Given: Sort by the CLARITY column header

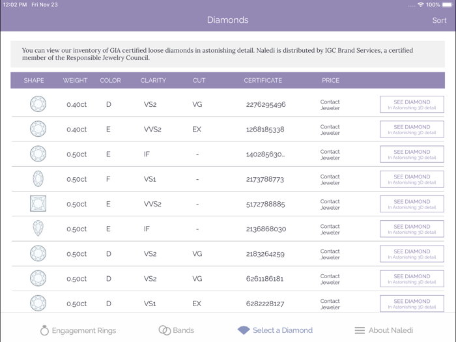Looking at the screenshot, I should click(153, 81).
